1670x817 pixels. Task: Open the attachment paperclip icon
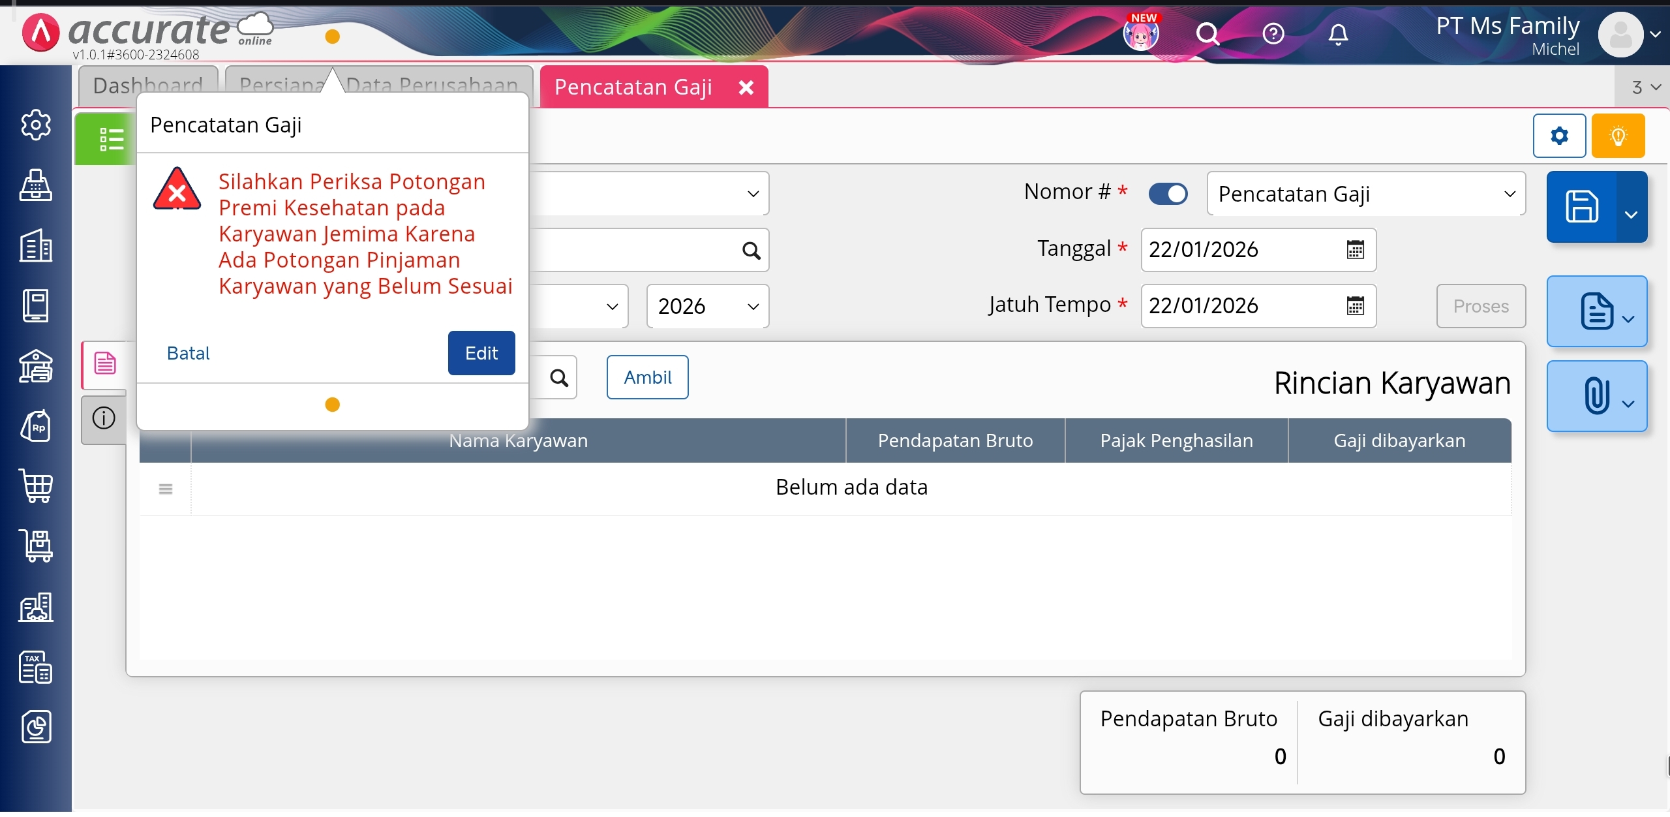pos(1596,396)
